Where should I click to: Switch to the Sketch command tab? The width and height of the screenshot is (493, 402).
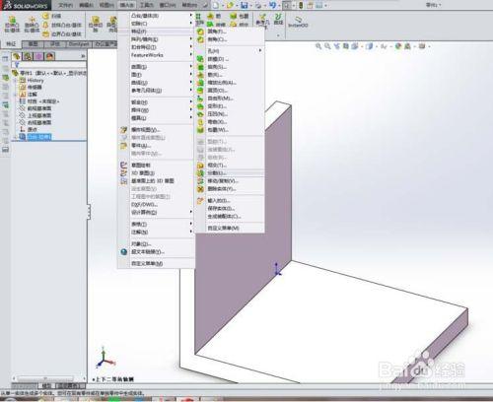tap(33, 44)
